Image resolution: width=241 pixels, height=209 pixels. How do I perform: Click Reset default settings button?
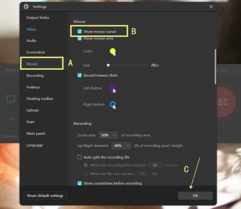[x=45, y=196]
